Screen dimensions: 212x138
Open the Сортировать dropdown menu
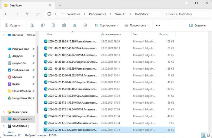tap(107, 26)
